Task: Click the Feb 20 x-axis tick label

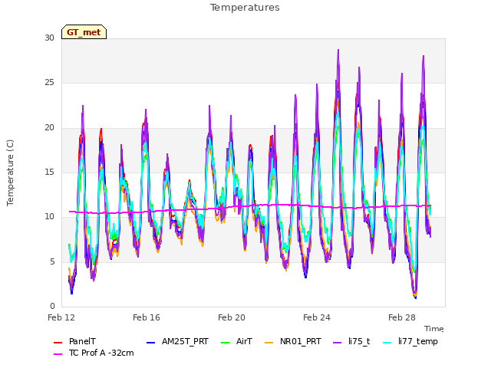Action: point(232,317)
